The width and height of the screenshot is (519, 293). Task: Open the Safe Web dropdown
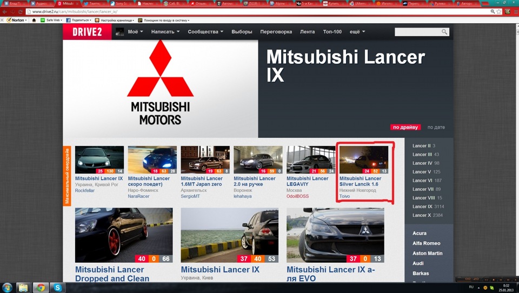click(x=51, y=20)
